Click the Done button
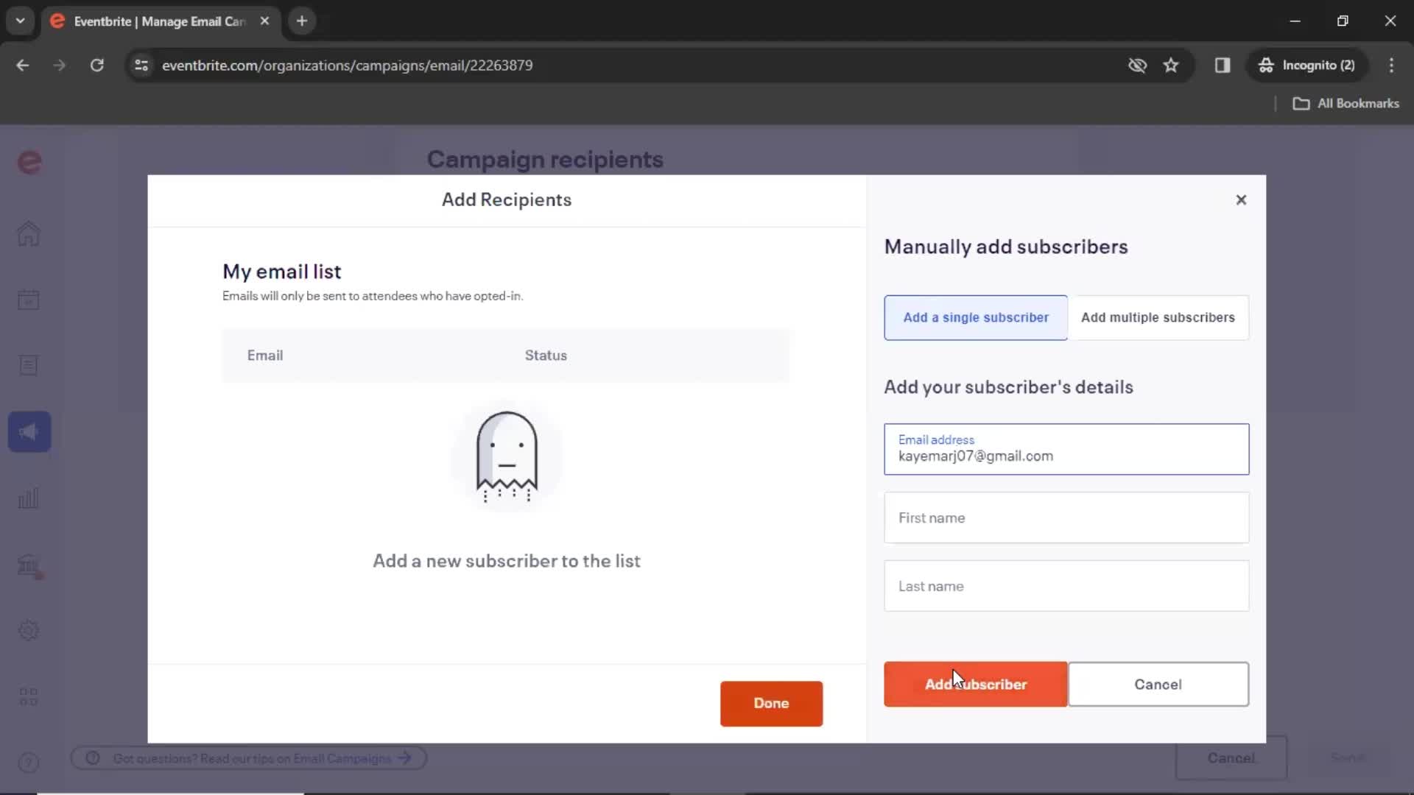The height and width of the screenshot is (795, 1414). coord(771,703)
